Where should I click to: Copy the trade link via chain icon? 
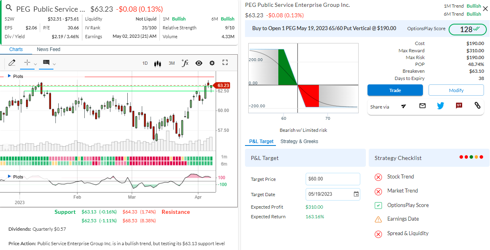click(x=478, y=106)
